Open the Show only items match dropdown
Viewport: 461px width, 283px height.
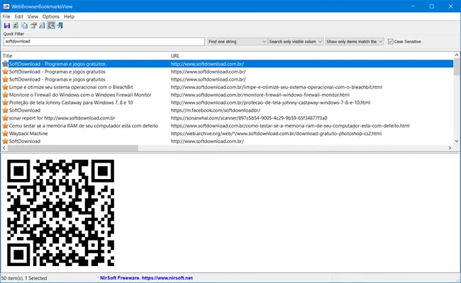point(355,42)
